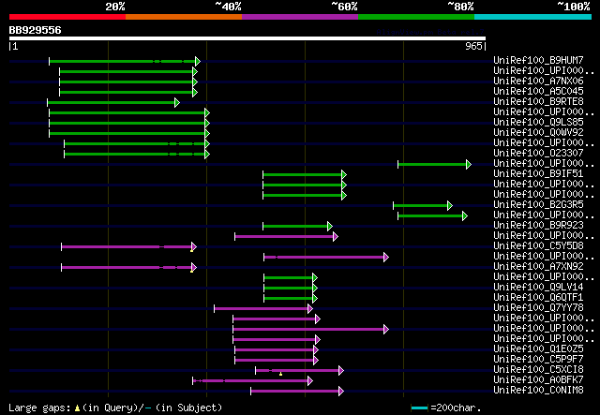The height and width of the screenshot is (415, 600).
Task: Select the UniRef100_C5XCI8 label
Action: pos(538,370)
